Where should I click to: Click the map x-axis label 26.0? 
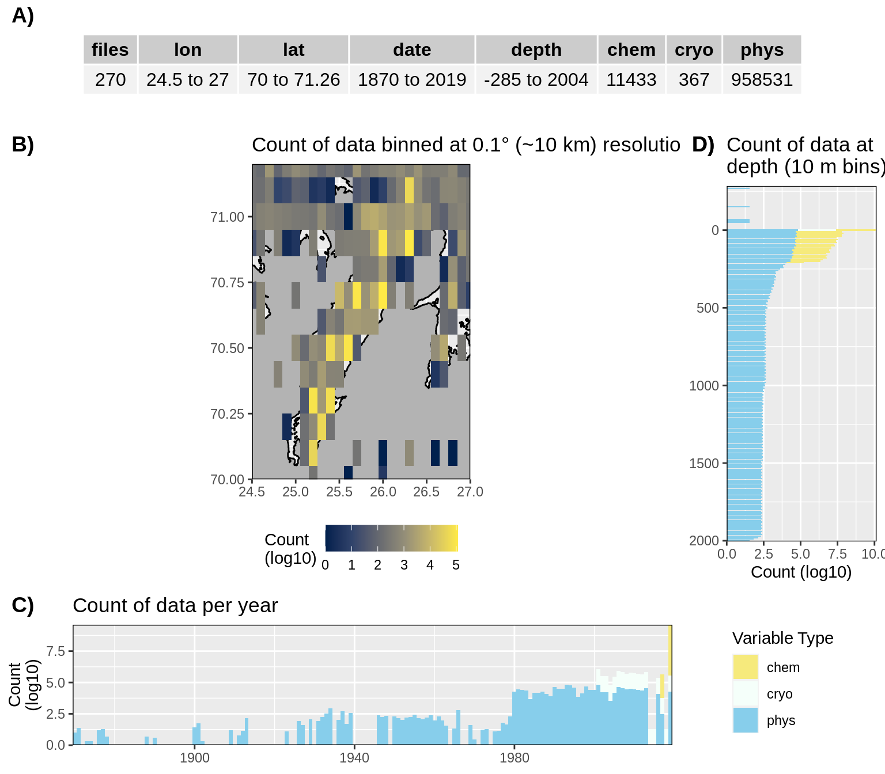pyautogui.click(x=383, y=492)
